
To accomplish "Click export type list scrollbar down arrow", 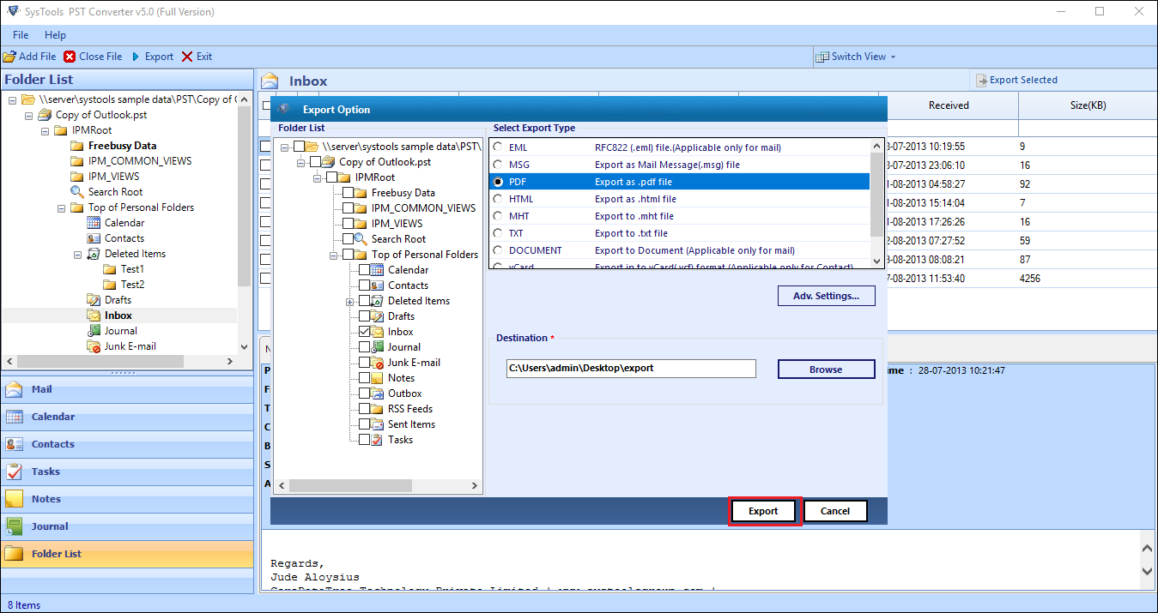I will coord(876,261).
